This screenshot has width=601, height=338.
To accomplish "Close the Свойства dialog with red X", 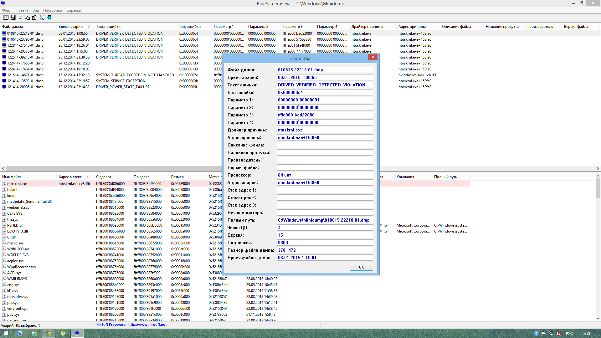I will click(x=372, y=57).
